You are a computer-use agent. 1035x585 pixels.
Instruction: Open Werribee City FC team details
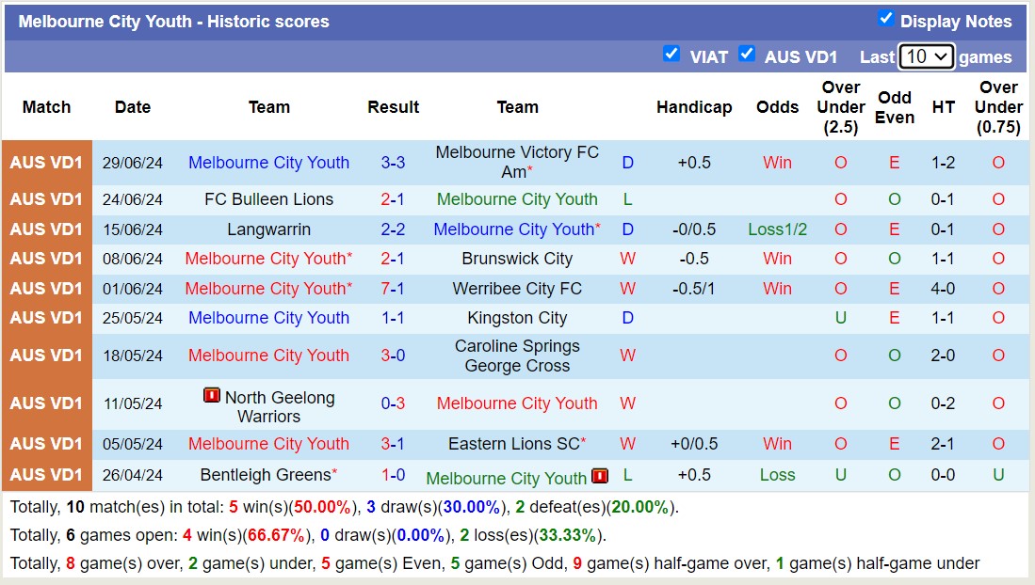(x=517, y=289)
